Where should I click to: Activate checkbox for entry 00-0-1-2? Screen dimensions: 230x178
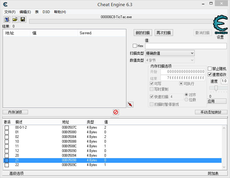click(7, 128)
